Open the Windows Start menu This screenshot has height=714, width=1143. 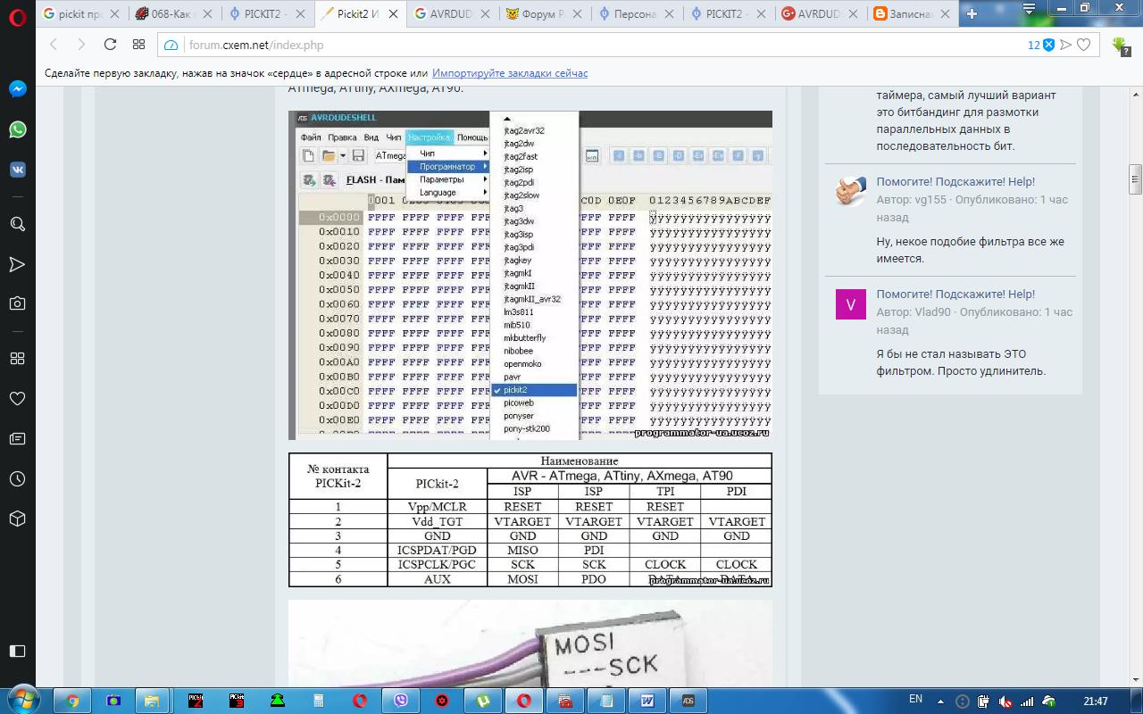pyautogui.click(x=22, y=700)
